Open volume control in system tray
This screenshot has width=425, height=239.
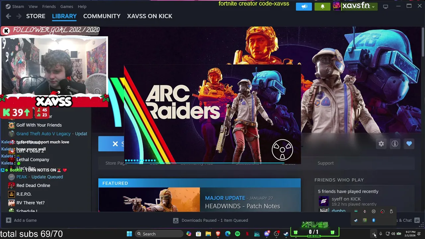click(x=393, y=234)
